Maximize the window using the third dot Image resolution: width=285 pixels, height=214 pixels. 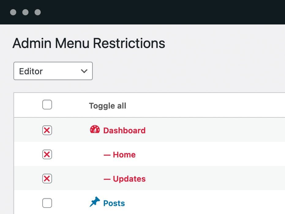(x=38, y=12)
